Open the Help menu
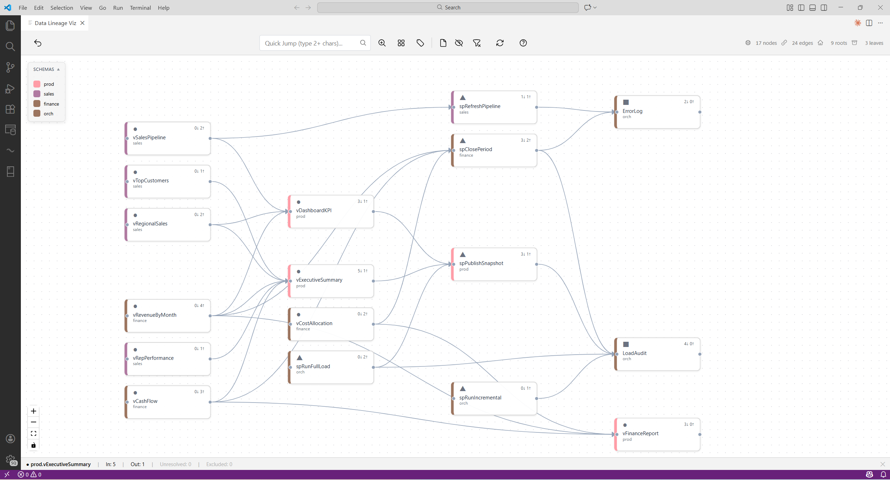The image size is (890, 480). click(x=163, y=8)
